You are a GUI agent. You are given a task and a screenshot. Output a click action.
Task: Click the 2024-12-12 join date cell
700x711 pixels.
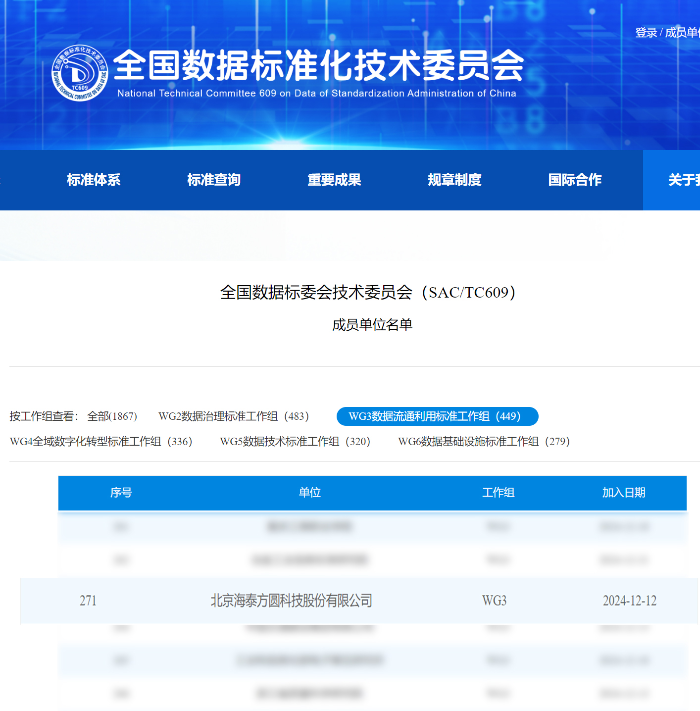(630, 601)
